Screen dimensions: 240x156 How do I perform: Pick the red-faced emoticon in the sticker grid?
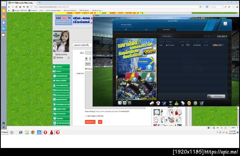[x=178, y=112]
